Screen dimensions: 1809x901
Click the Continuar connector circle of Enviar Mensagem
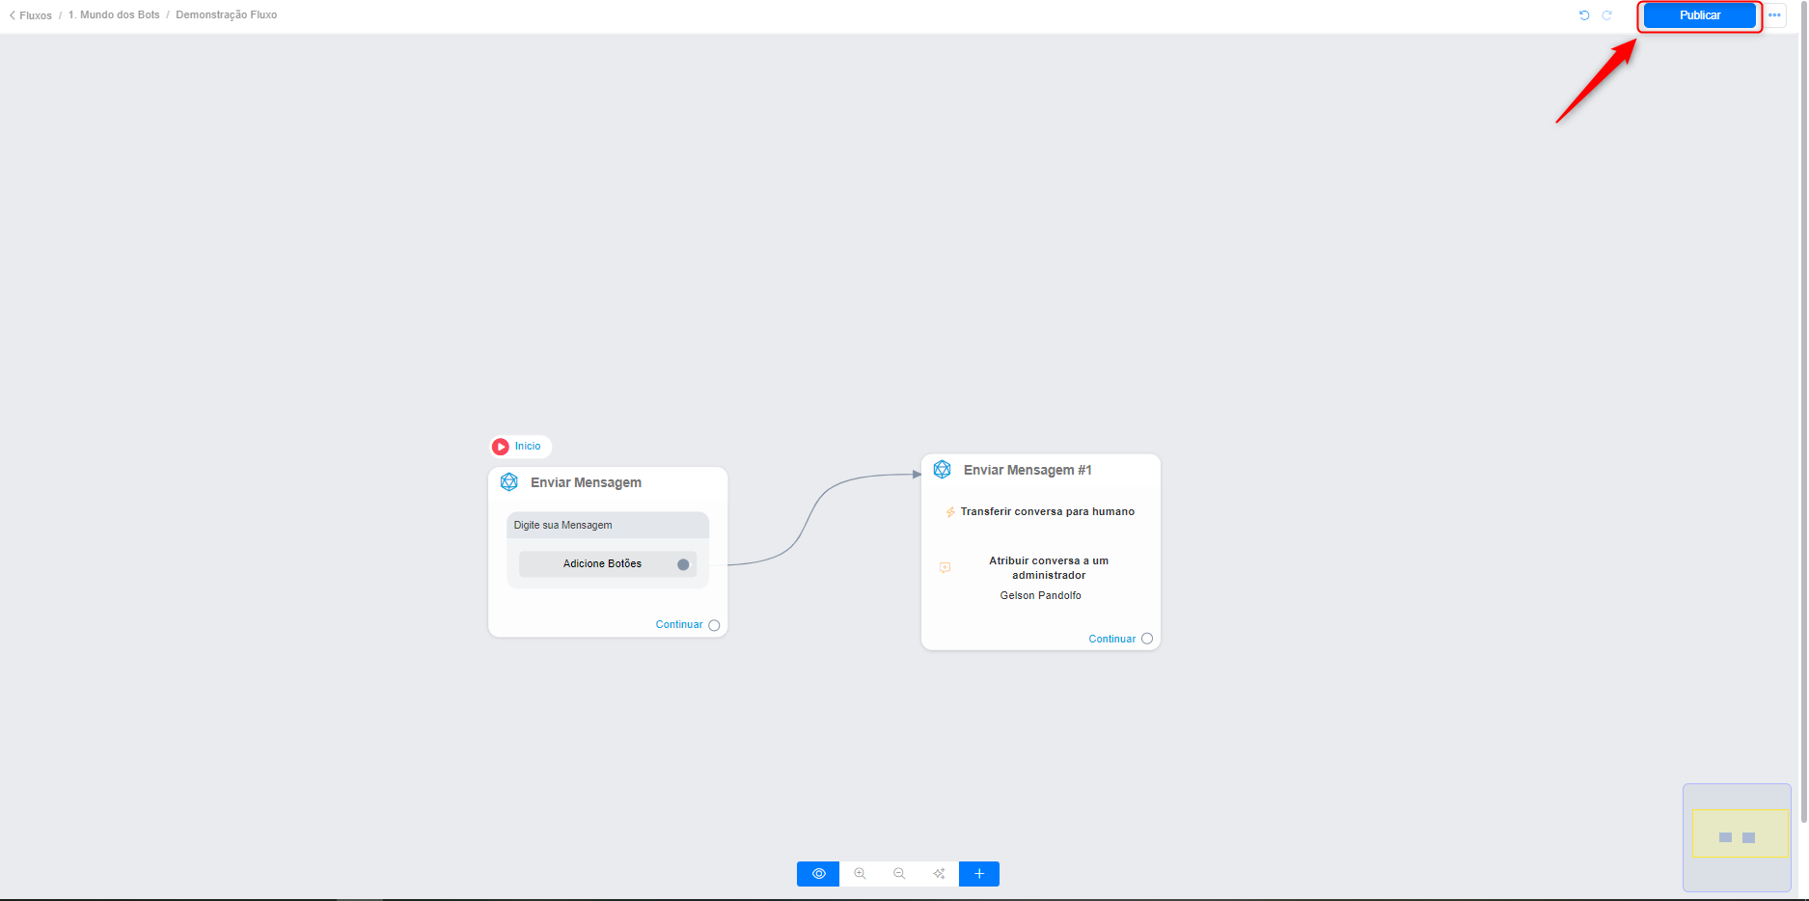tap(714, 625)
